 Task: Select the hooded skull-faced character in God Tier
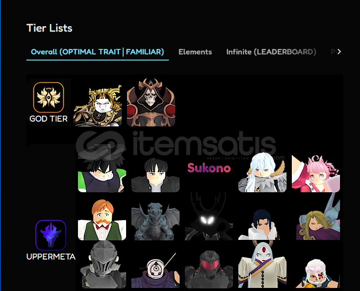(151, 102)
